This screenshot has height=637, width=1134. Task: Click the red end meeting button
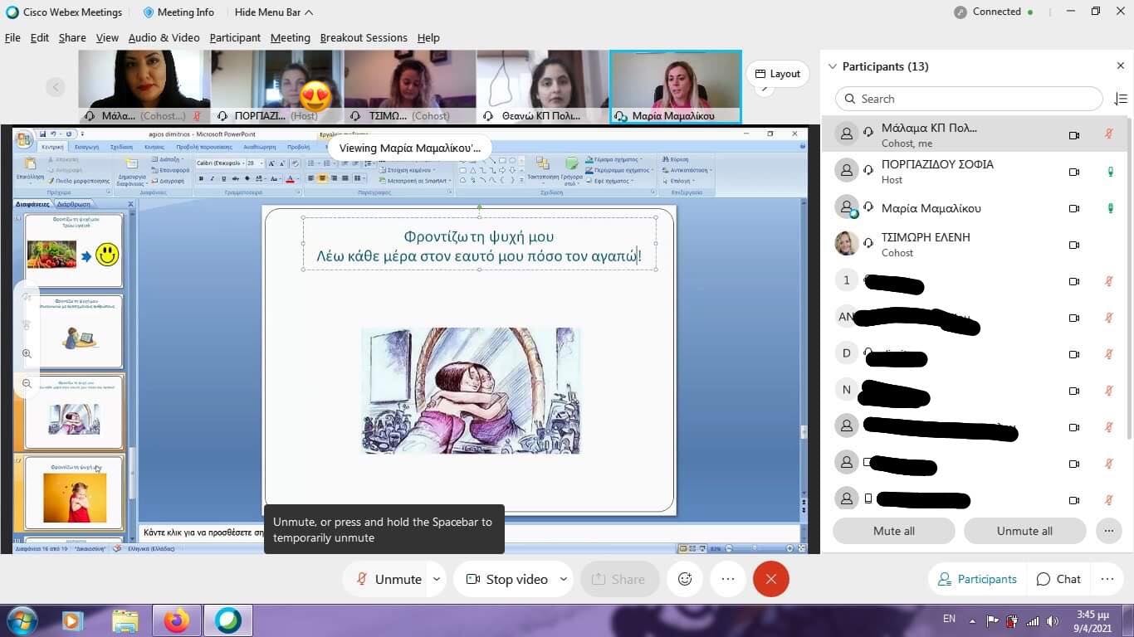tap(770, 579)
